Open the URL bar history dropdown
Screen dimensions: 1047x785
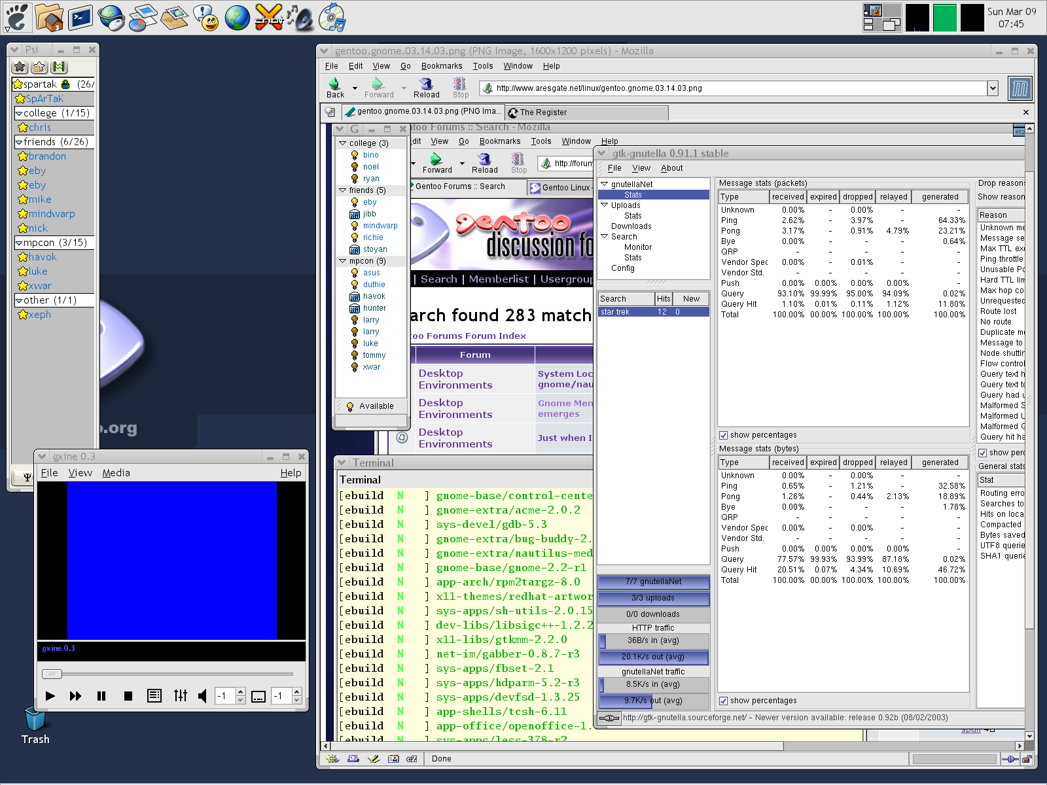(993, 88)
